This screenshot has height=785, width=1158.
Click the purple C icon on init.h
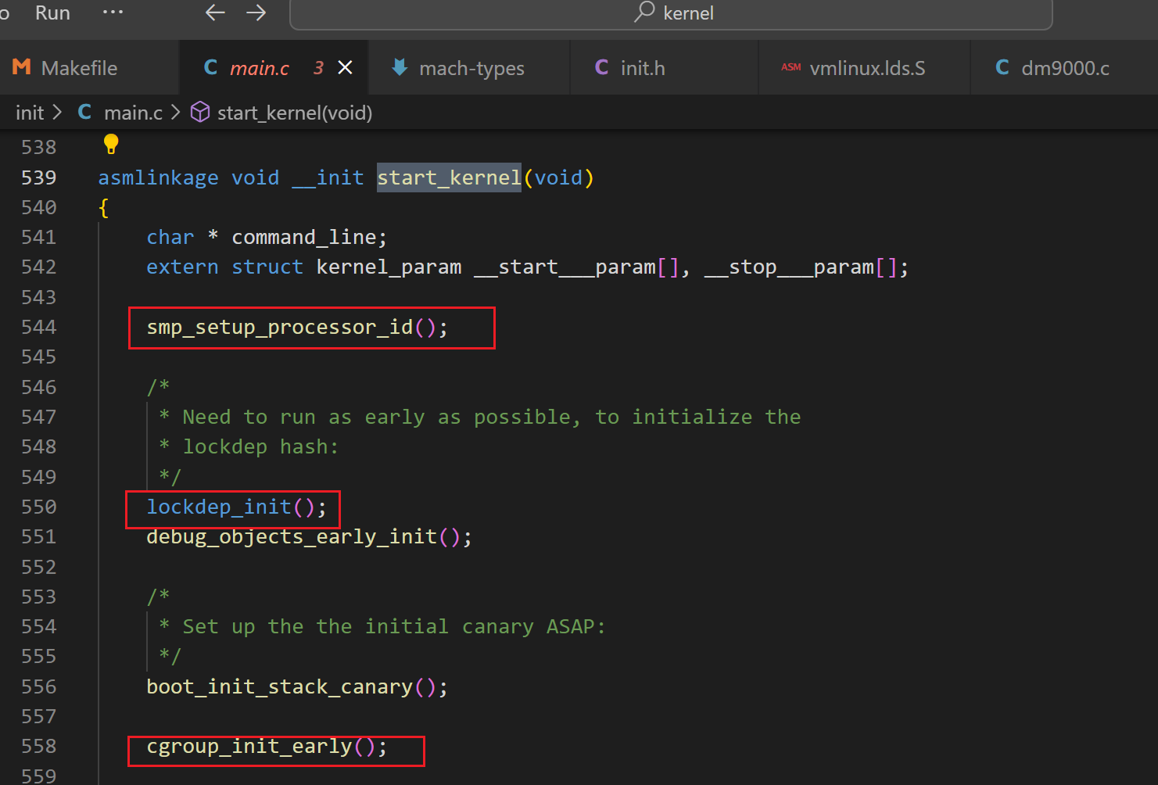601,67
